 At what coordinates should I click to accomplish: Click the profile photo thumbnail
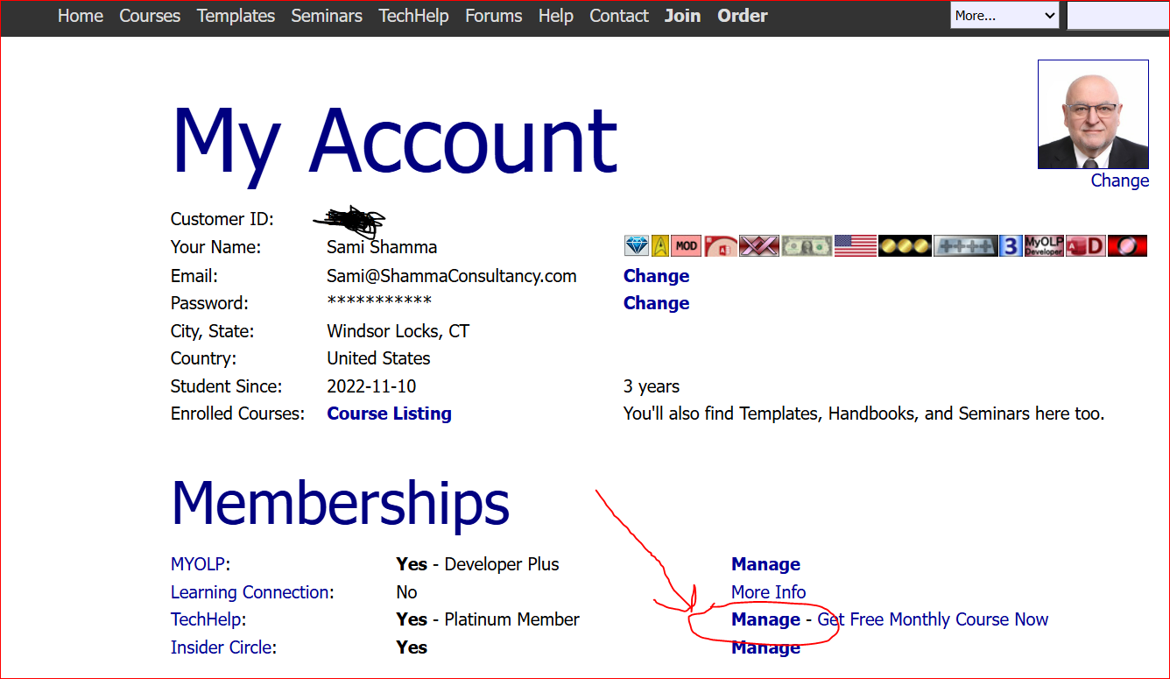click(x=1092, y=115)
